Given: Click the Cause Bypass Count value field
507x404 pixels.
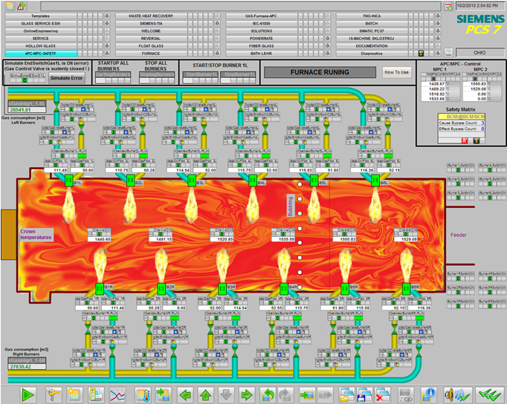Looking at the screenshot, I should [484, 123].
